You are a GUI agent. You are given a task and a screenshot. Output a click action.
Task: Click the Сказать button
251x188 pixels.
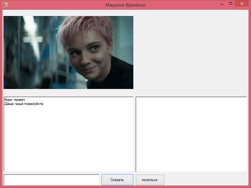coord(117,180)
